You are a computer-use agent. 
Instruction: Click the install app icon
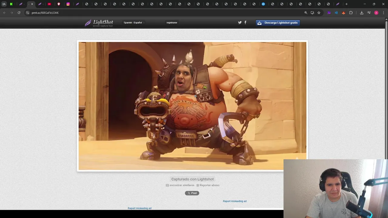click(312, 13)
